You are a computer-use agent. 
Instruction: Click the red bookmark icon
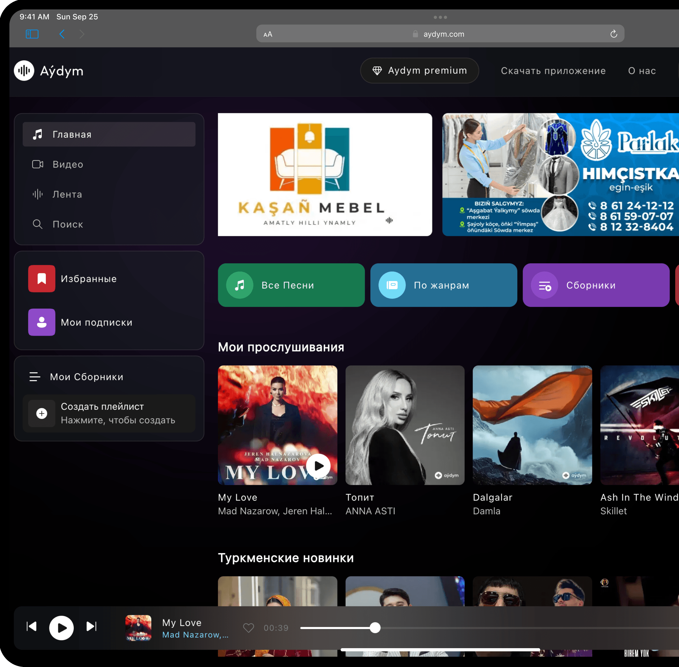point(42,279)
